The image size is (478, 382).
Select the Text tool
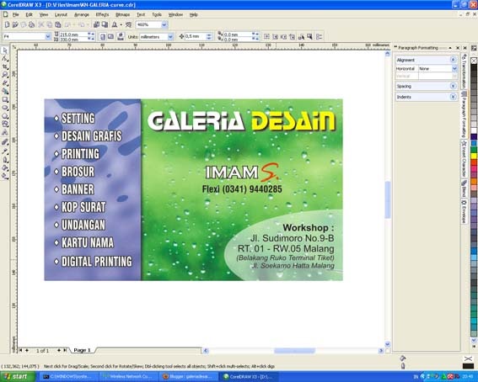pyautogui.click(x=5, y=132)
